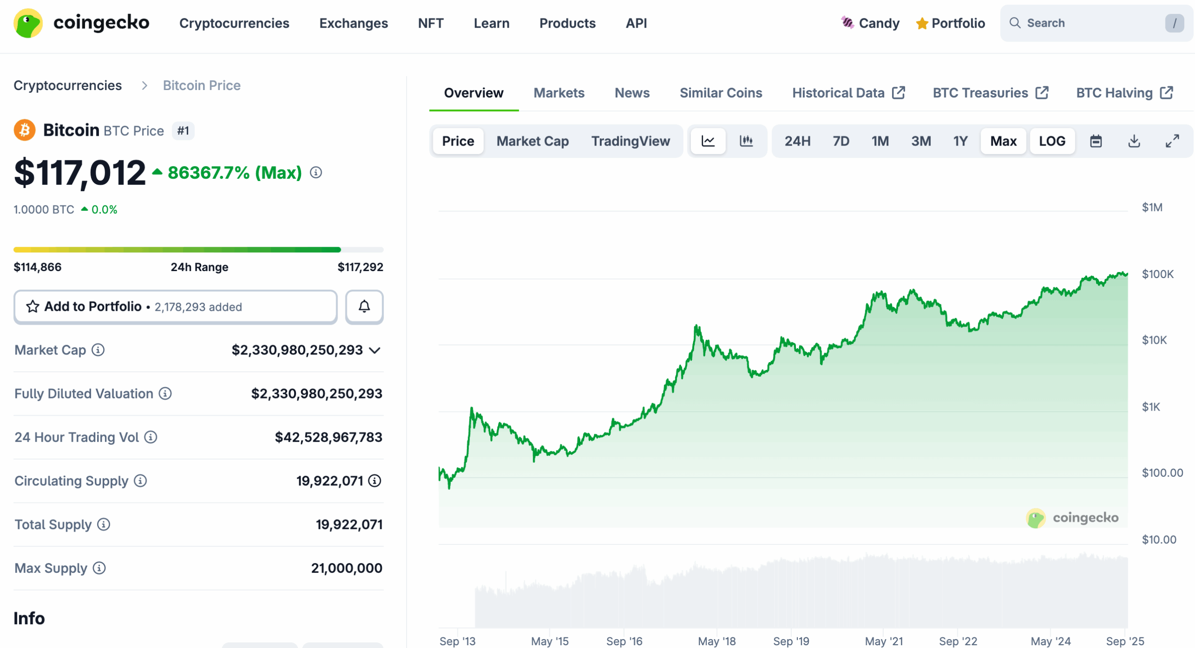Download chart data with the download icon
This screenshot has width=1195, height=648.
(x=1134, y=141)
